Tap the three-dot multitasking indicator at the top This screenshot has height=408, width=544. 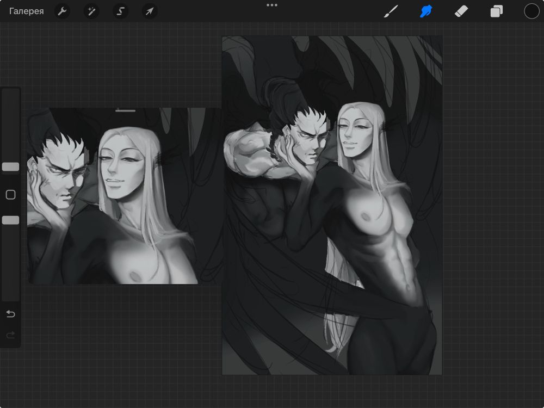click(271, 5)
